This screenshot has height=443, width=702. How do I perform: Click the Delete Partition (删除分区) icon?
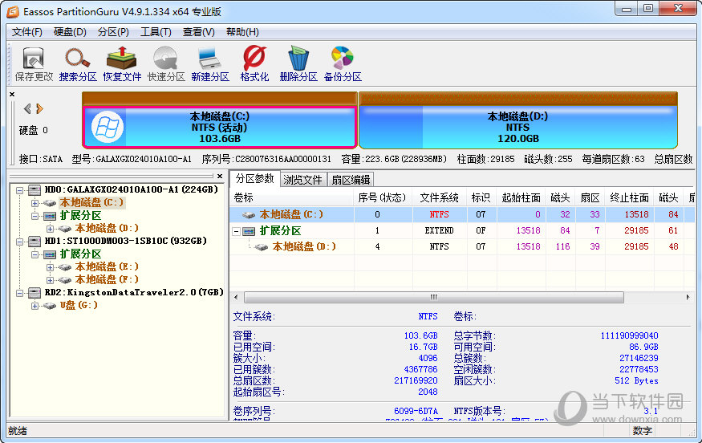[x=298, y=63]
